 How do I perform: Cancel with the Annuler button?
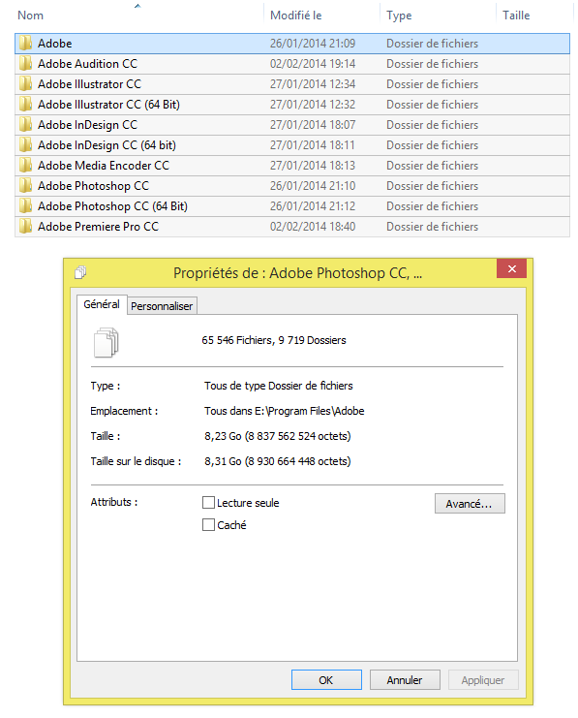point(405,680)
